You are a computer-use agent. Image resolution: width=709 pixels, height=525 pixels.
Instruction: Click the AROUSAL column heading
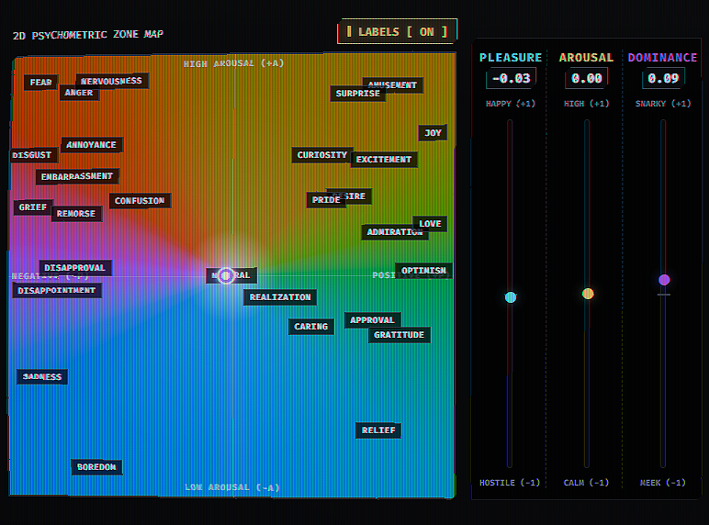(587, 58)
